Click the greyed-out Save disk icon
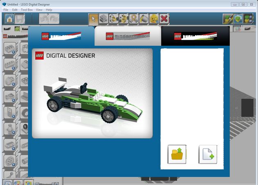 (20, 18)
